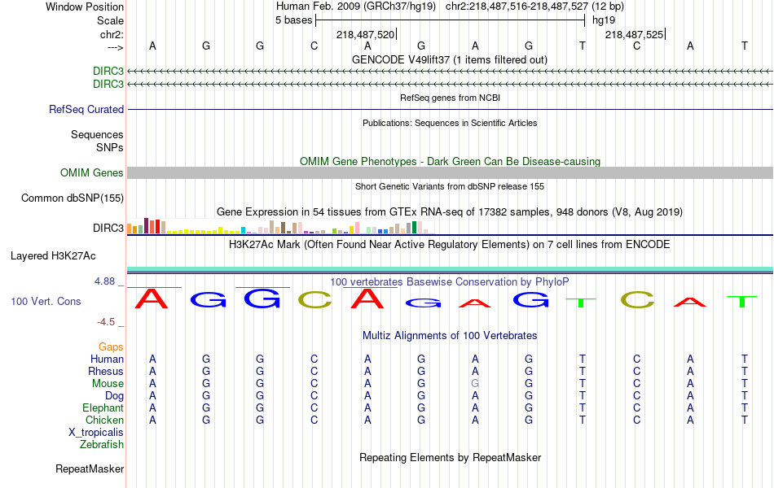Viewport: 774px width, 488px height.
Task: Click the DIRC3 label in GTEx track
Action: pyautogui.click(x=108, y=228)
